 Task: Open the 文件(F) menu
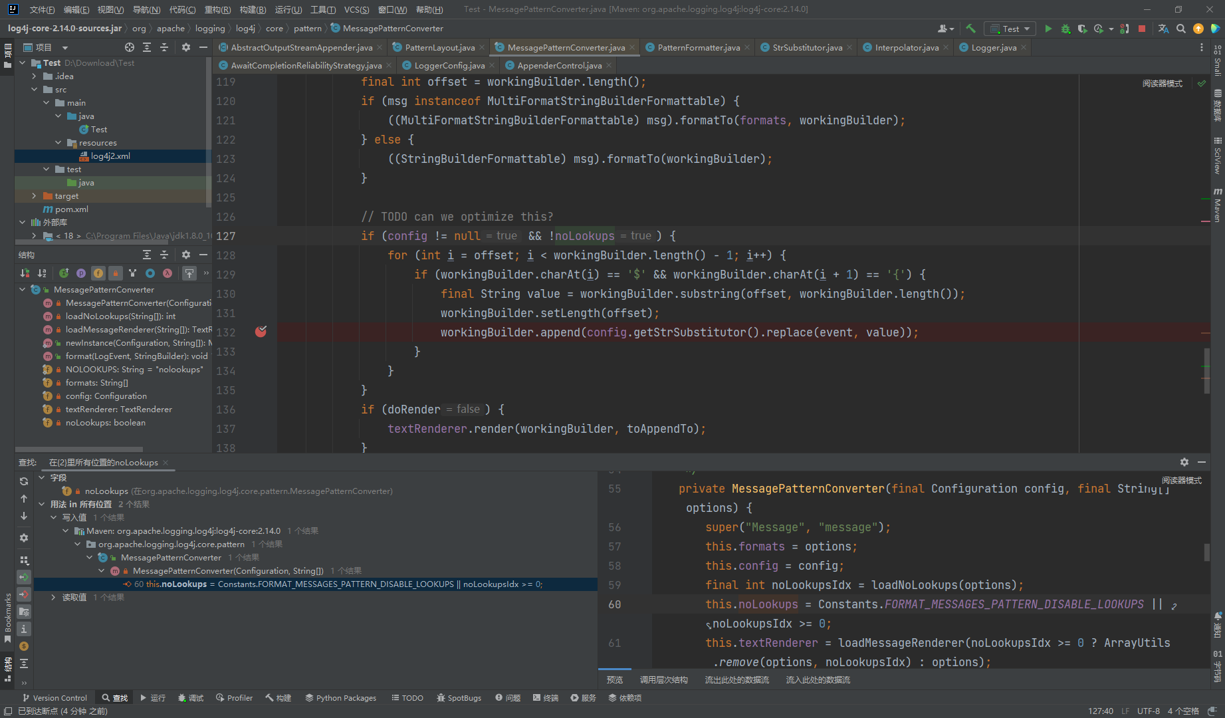pos(42,9)
